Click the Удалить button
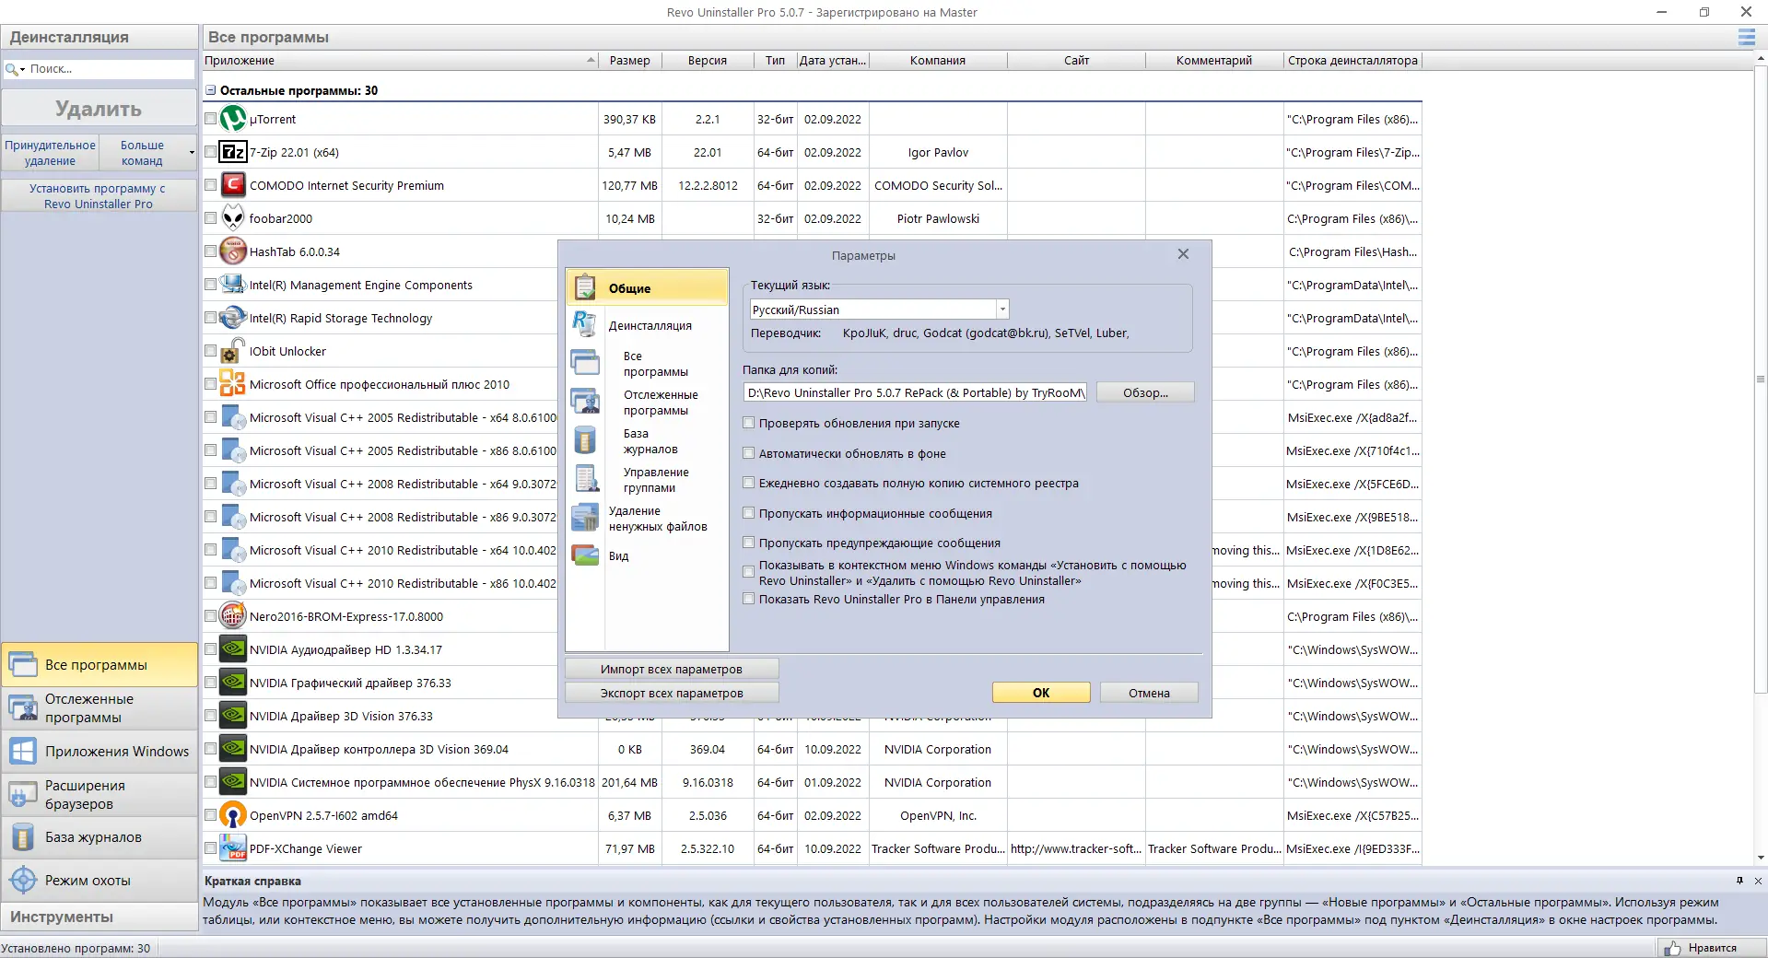The image size is (1768, 958). point(99,109)
